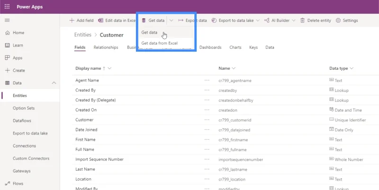Viewport: 379px width, 190px height.
Task: Collapse the left navigation hamburger menu
Action: [x=7, y=20]
